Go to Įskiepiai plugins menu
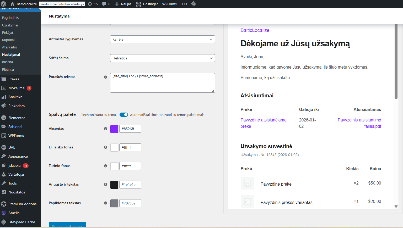This screenshot has width=403, height=228. (15, 165)
